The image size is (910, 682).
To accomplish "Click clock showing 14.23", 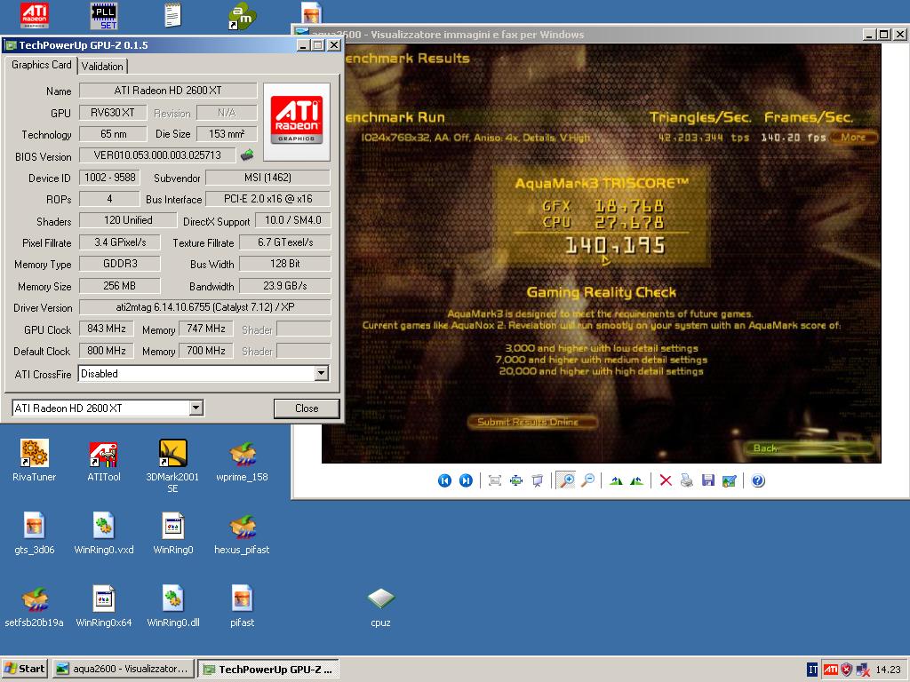I will coord(888,670).
